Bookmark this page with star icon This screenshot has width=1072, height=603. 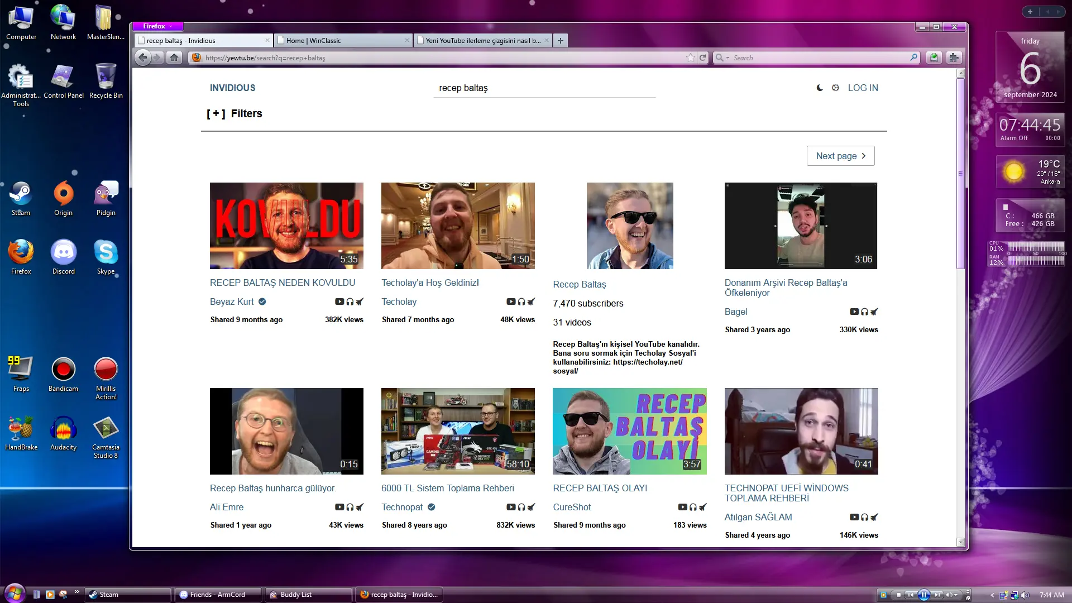[x=691, y=58]
